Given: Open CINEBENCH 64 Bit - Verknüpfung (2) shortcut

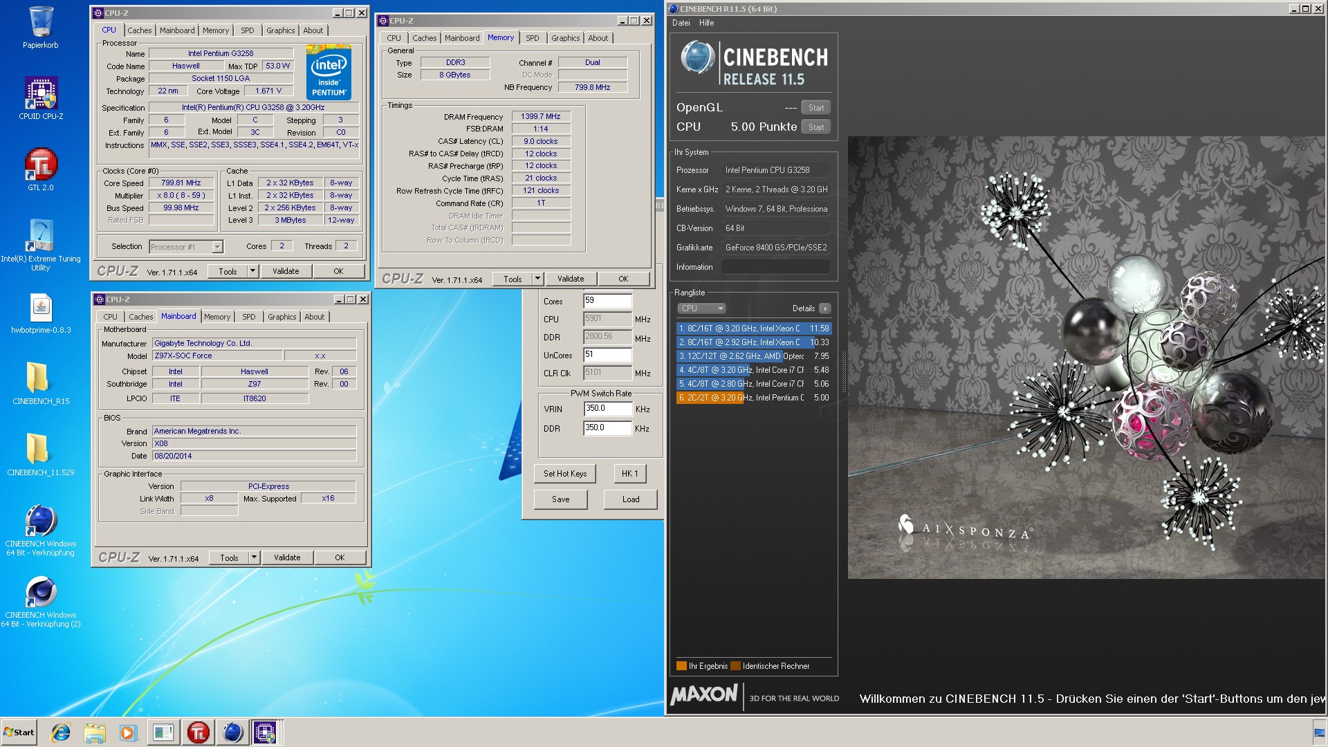Looking at the screenshot, I should [41, 602].
